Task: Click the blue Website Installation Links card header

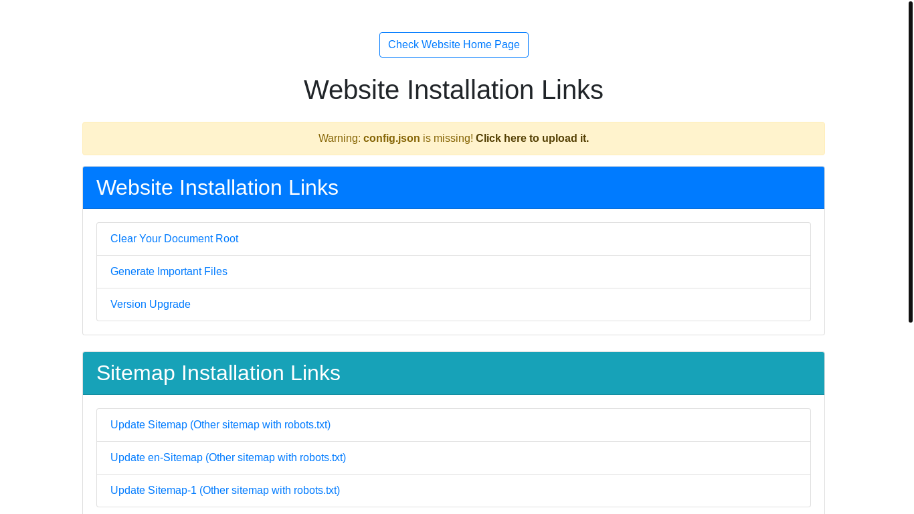Action: (454, 188)
